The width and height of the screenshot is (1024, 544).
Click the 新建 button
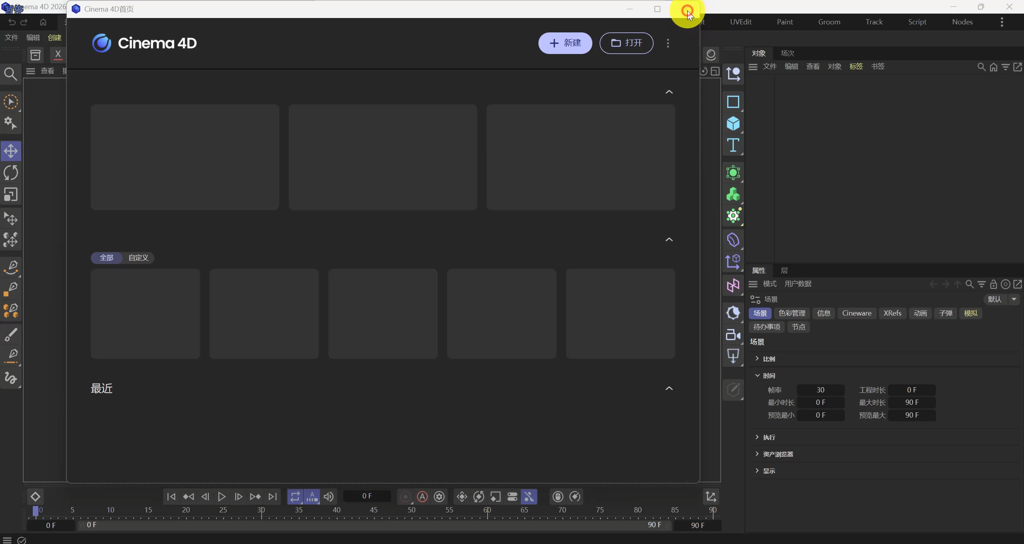pos(565,43)
